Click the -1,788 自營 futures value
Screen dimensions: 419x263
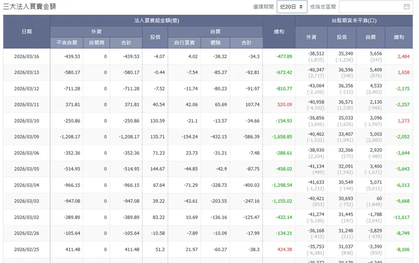coord(375,214)
